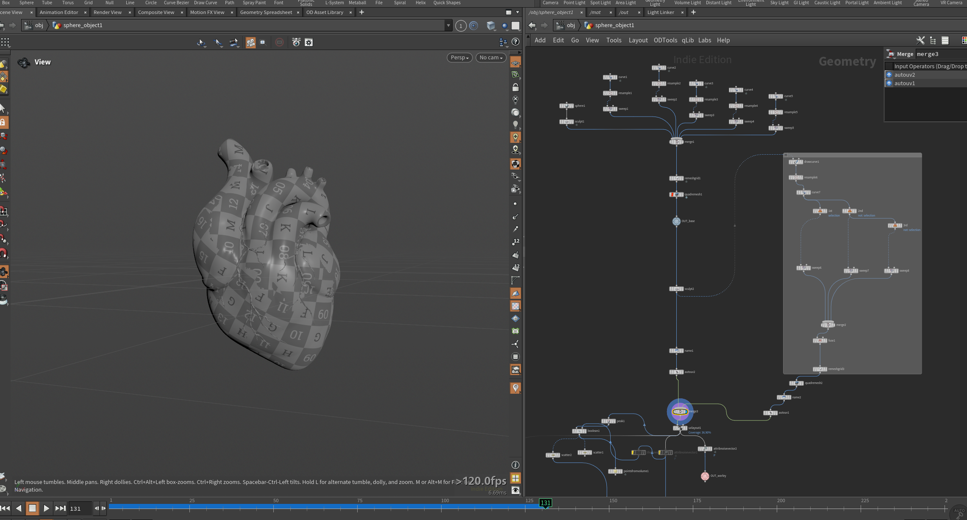Switch to the Animation Editor tab

tap(59, 12)
